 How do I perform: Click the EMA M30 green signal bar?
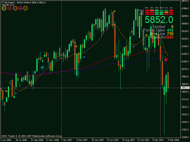[x=161, y=14]
